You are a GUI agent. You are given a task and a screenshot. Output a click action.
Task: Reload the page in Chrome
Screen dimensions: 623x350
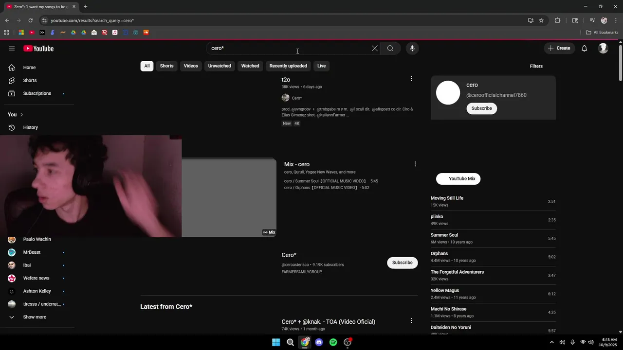tap(30, 20)
